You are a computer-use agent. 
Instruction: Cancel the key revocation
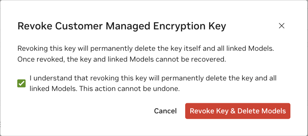click(x=165, y=111)
